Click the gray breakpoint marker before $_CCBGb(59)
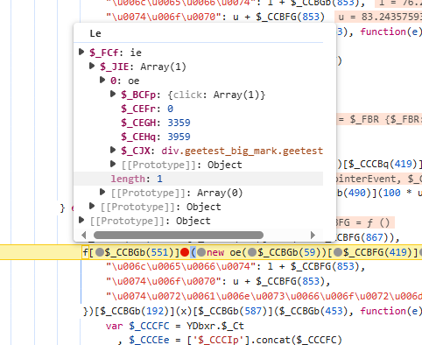422x345 pixels. click(253, 252)
